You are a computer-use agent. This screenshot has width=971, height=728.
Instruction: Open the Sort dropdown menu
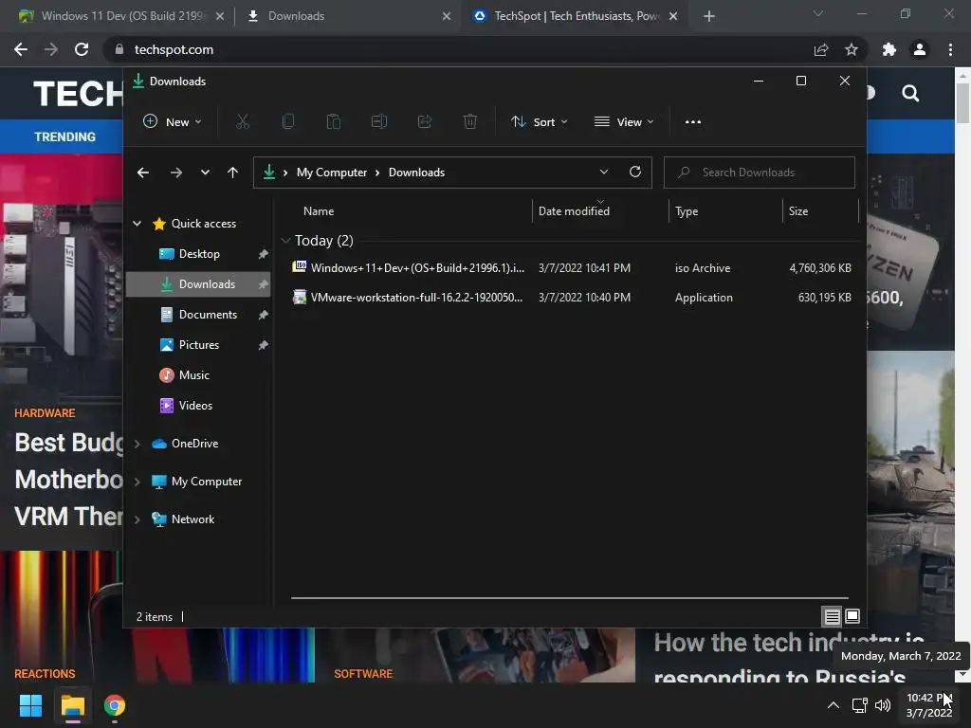[x=539, y=122]
